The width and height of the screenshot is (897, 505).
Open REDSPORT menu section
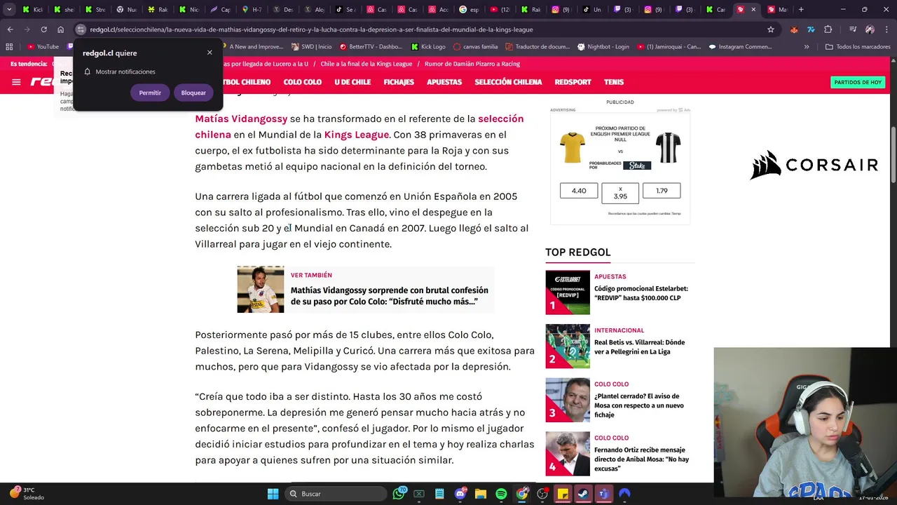coord(573,82)
